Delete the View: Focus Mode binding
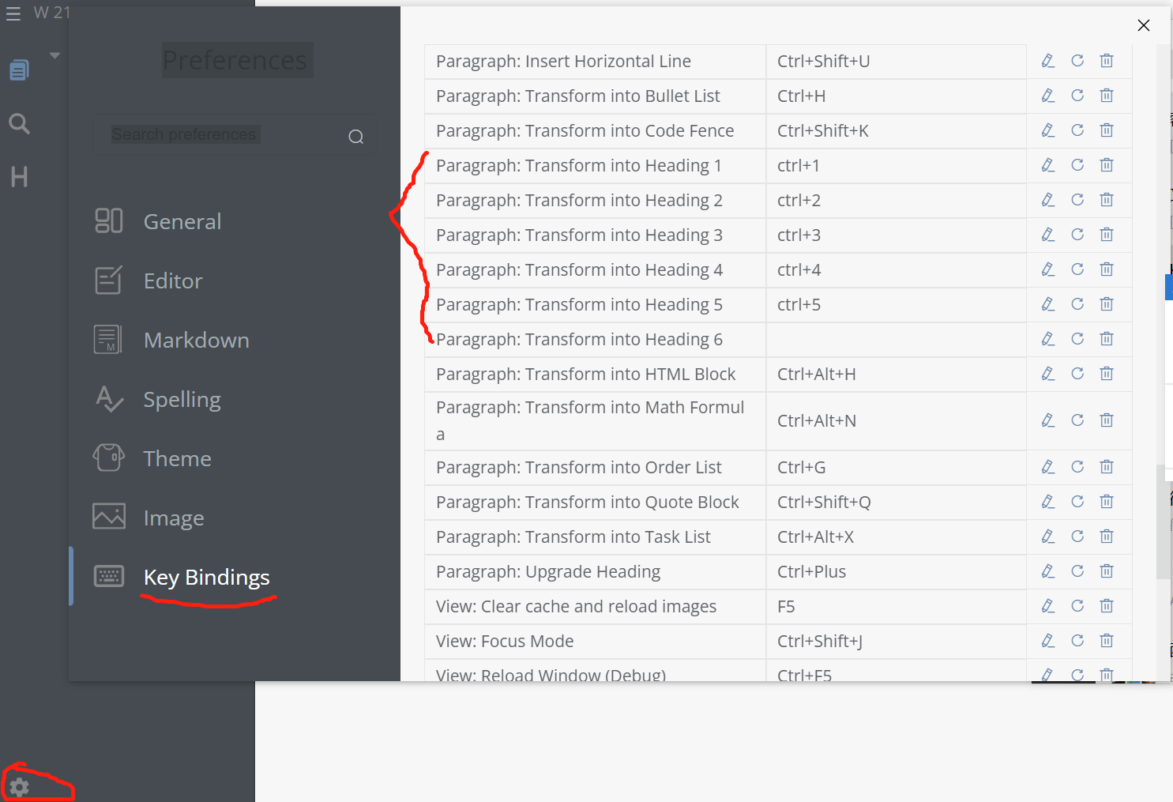 pyautogui.click(x=1107, y=641)
